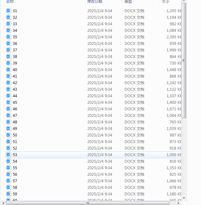Select the 1,999 KB size entry of file 37
Image resolution: width=201 pixels, height=205 pixels.
[x=173, y=50]
